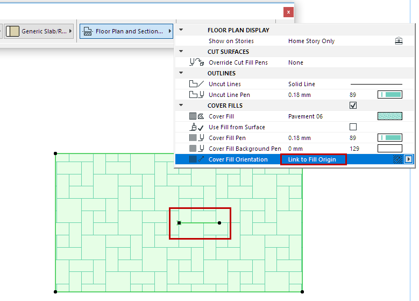Select the Cover Fill Orientation row
Screen dimensions: 419x301
click(294, 159)
